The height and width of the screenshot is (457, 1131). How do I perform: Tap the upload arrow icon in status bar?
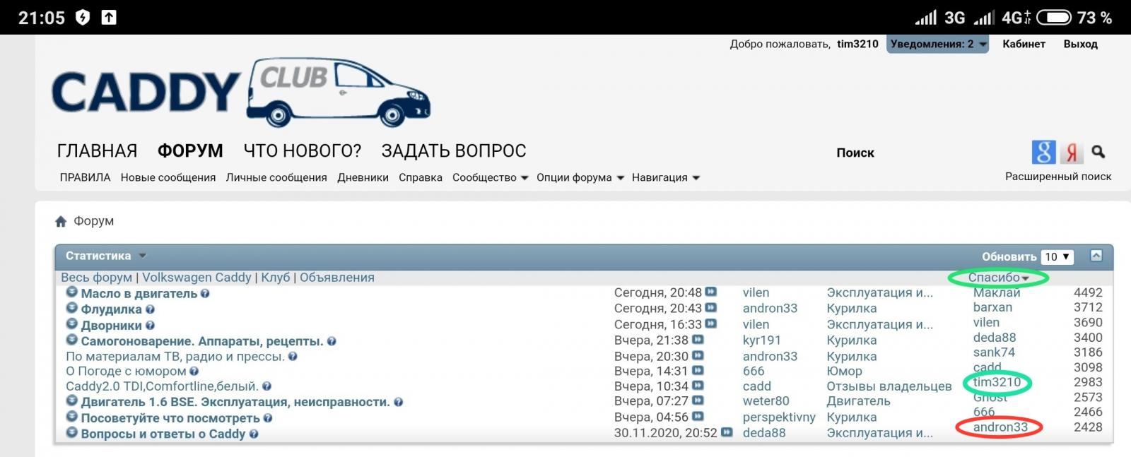pyautogui.click(x=109, y=17)
